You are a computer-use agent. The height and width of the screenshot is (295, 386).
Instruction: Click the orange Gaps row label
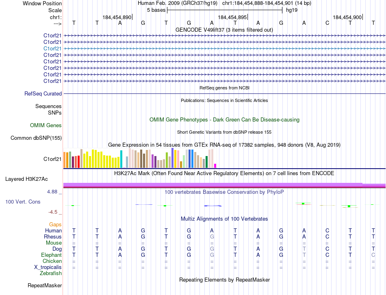(55, 224)
